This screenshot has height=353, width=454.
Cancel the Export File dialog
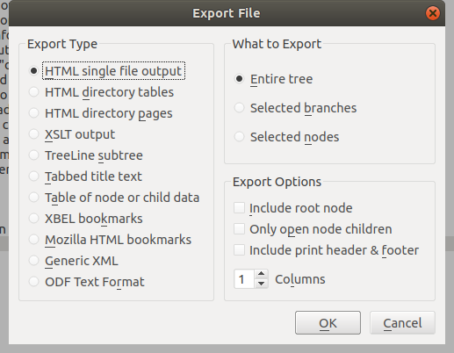pyautogui.click(x=402, y=323)
